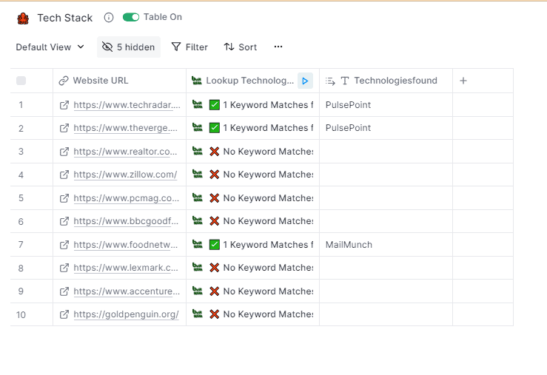
Task: Add a new column with plus icon
Action: pos(463,81)
